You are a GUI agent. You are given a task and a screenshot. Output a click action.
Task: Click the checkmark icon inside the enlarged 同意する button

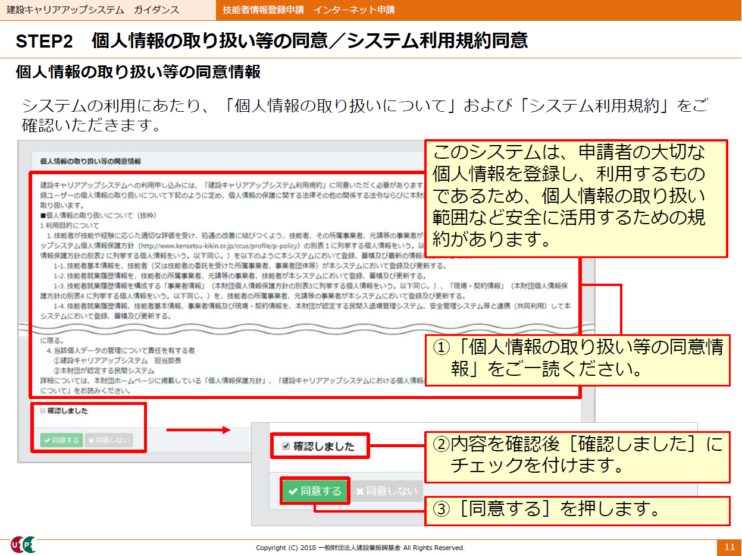pos(293,491)
